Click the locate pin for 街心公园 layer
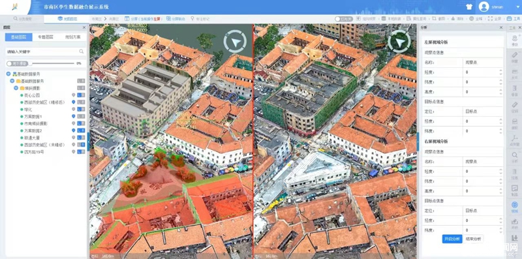Screen dimensions: 522x259 74,95
